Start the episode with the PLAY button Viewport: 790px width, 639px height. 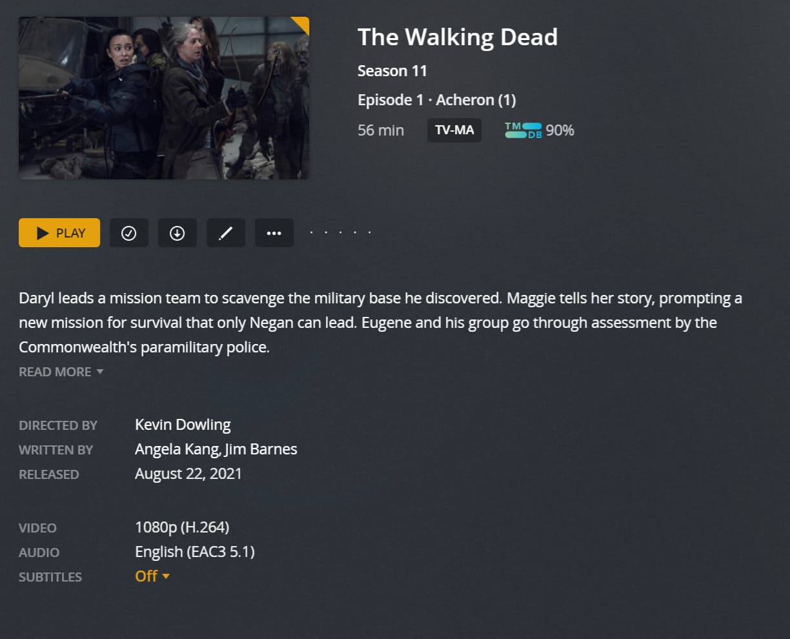tap(59, 233)
